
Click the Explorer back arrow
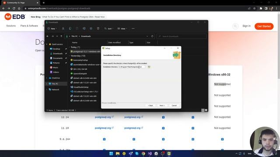coord(48,36)
